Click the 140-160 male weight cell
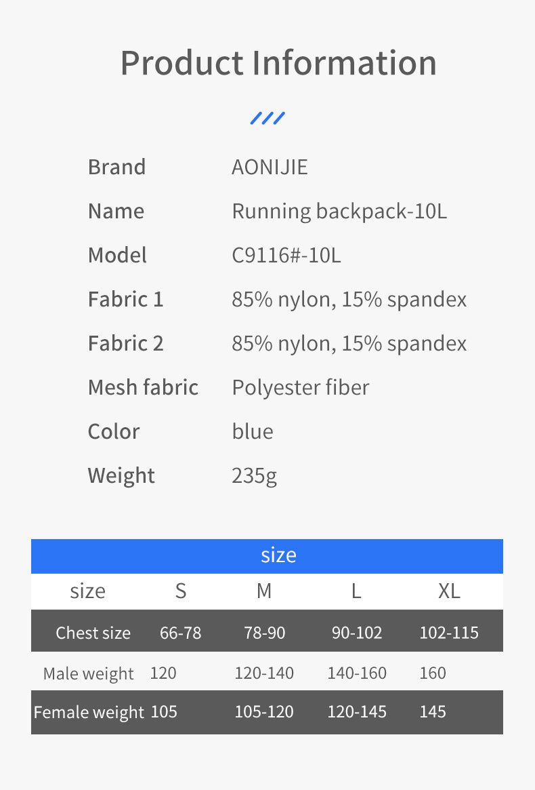The image size is (535, 790). click(x=357, y=673)
